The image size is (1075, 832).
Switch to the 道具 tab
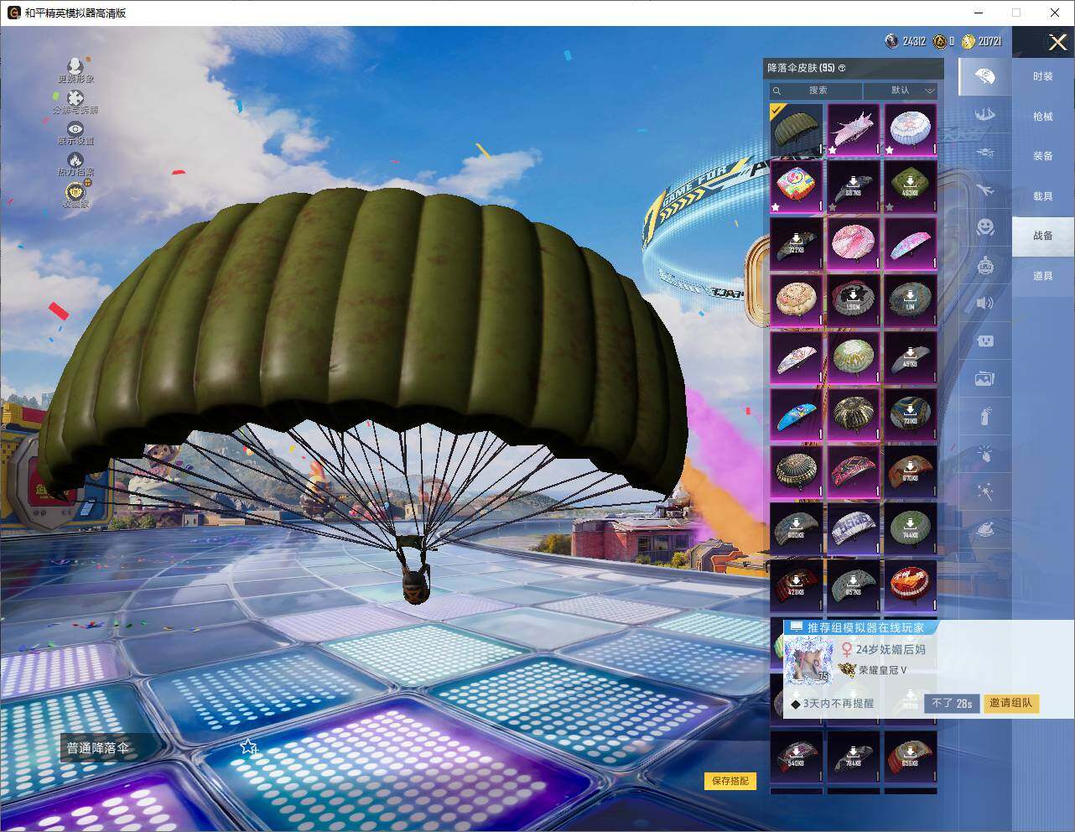pyautogui.click(x=1043, y=276)
